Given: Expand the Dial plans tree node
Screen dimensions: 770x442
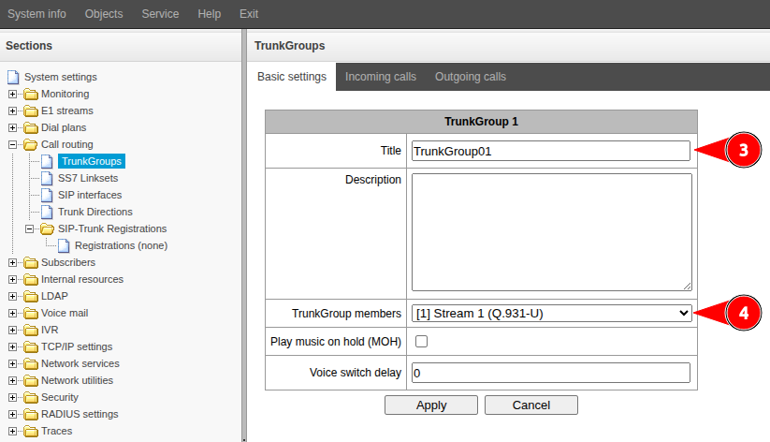Looking at the screenshot, I should click(13, 128).
